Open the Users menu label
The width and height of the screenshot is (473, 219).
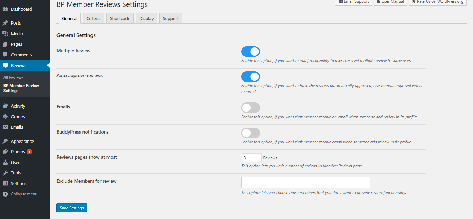[x=16, y=162]
